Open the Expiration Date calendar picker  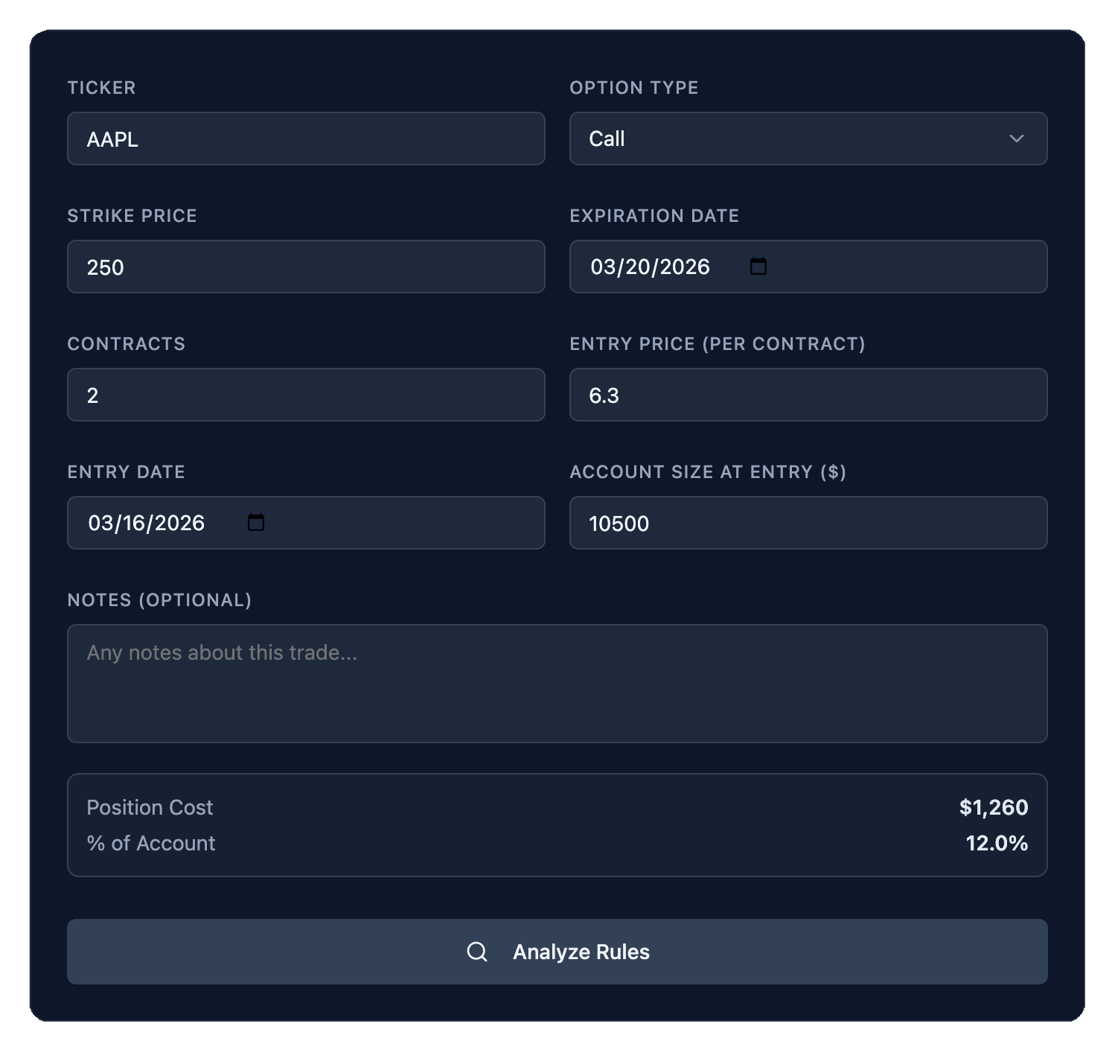pyautogui.click(x=758, y=267)
